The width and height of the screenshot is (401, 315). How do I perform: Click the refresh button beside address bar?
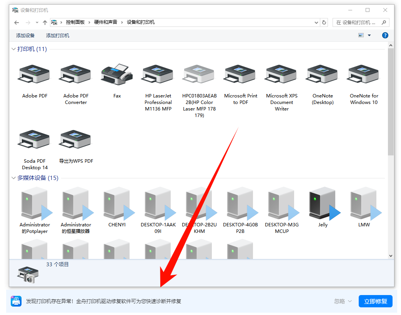coord(324,22)
